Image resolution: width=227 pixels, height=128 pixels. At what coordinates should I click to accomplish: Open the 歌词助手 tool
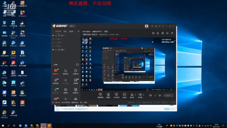point(75,91)
